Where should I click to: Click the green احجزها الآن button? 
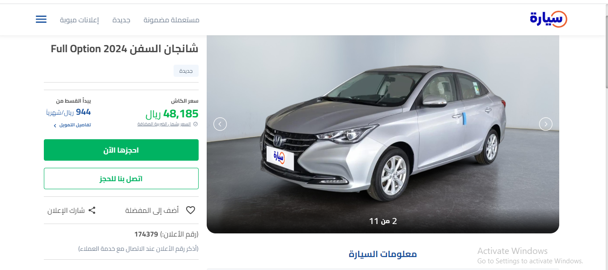[x=121, y=150]
